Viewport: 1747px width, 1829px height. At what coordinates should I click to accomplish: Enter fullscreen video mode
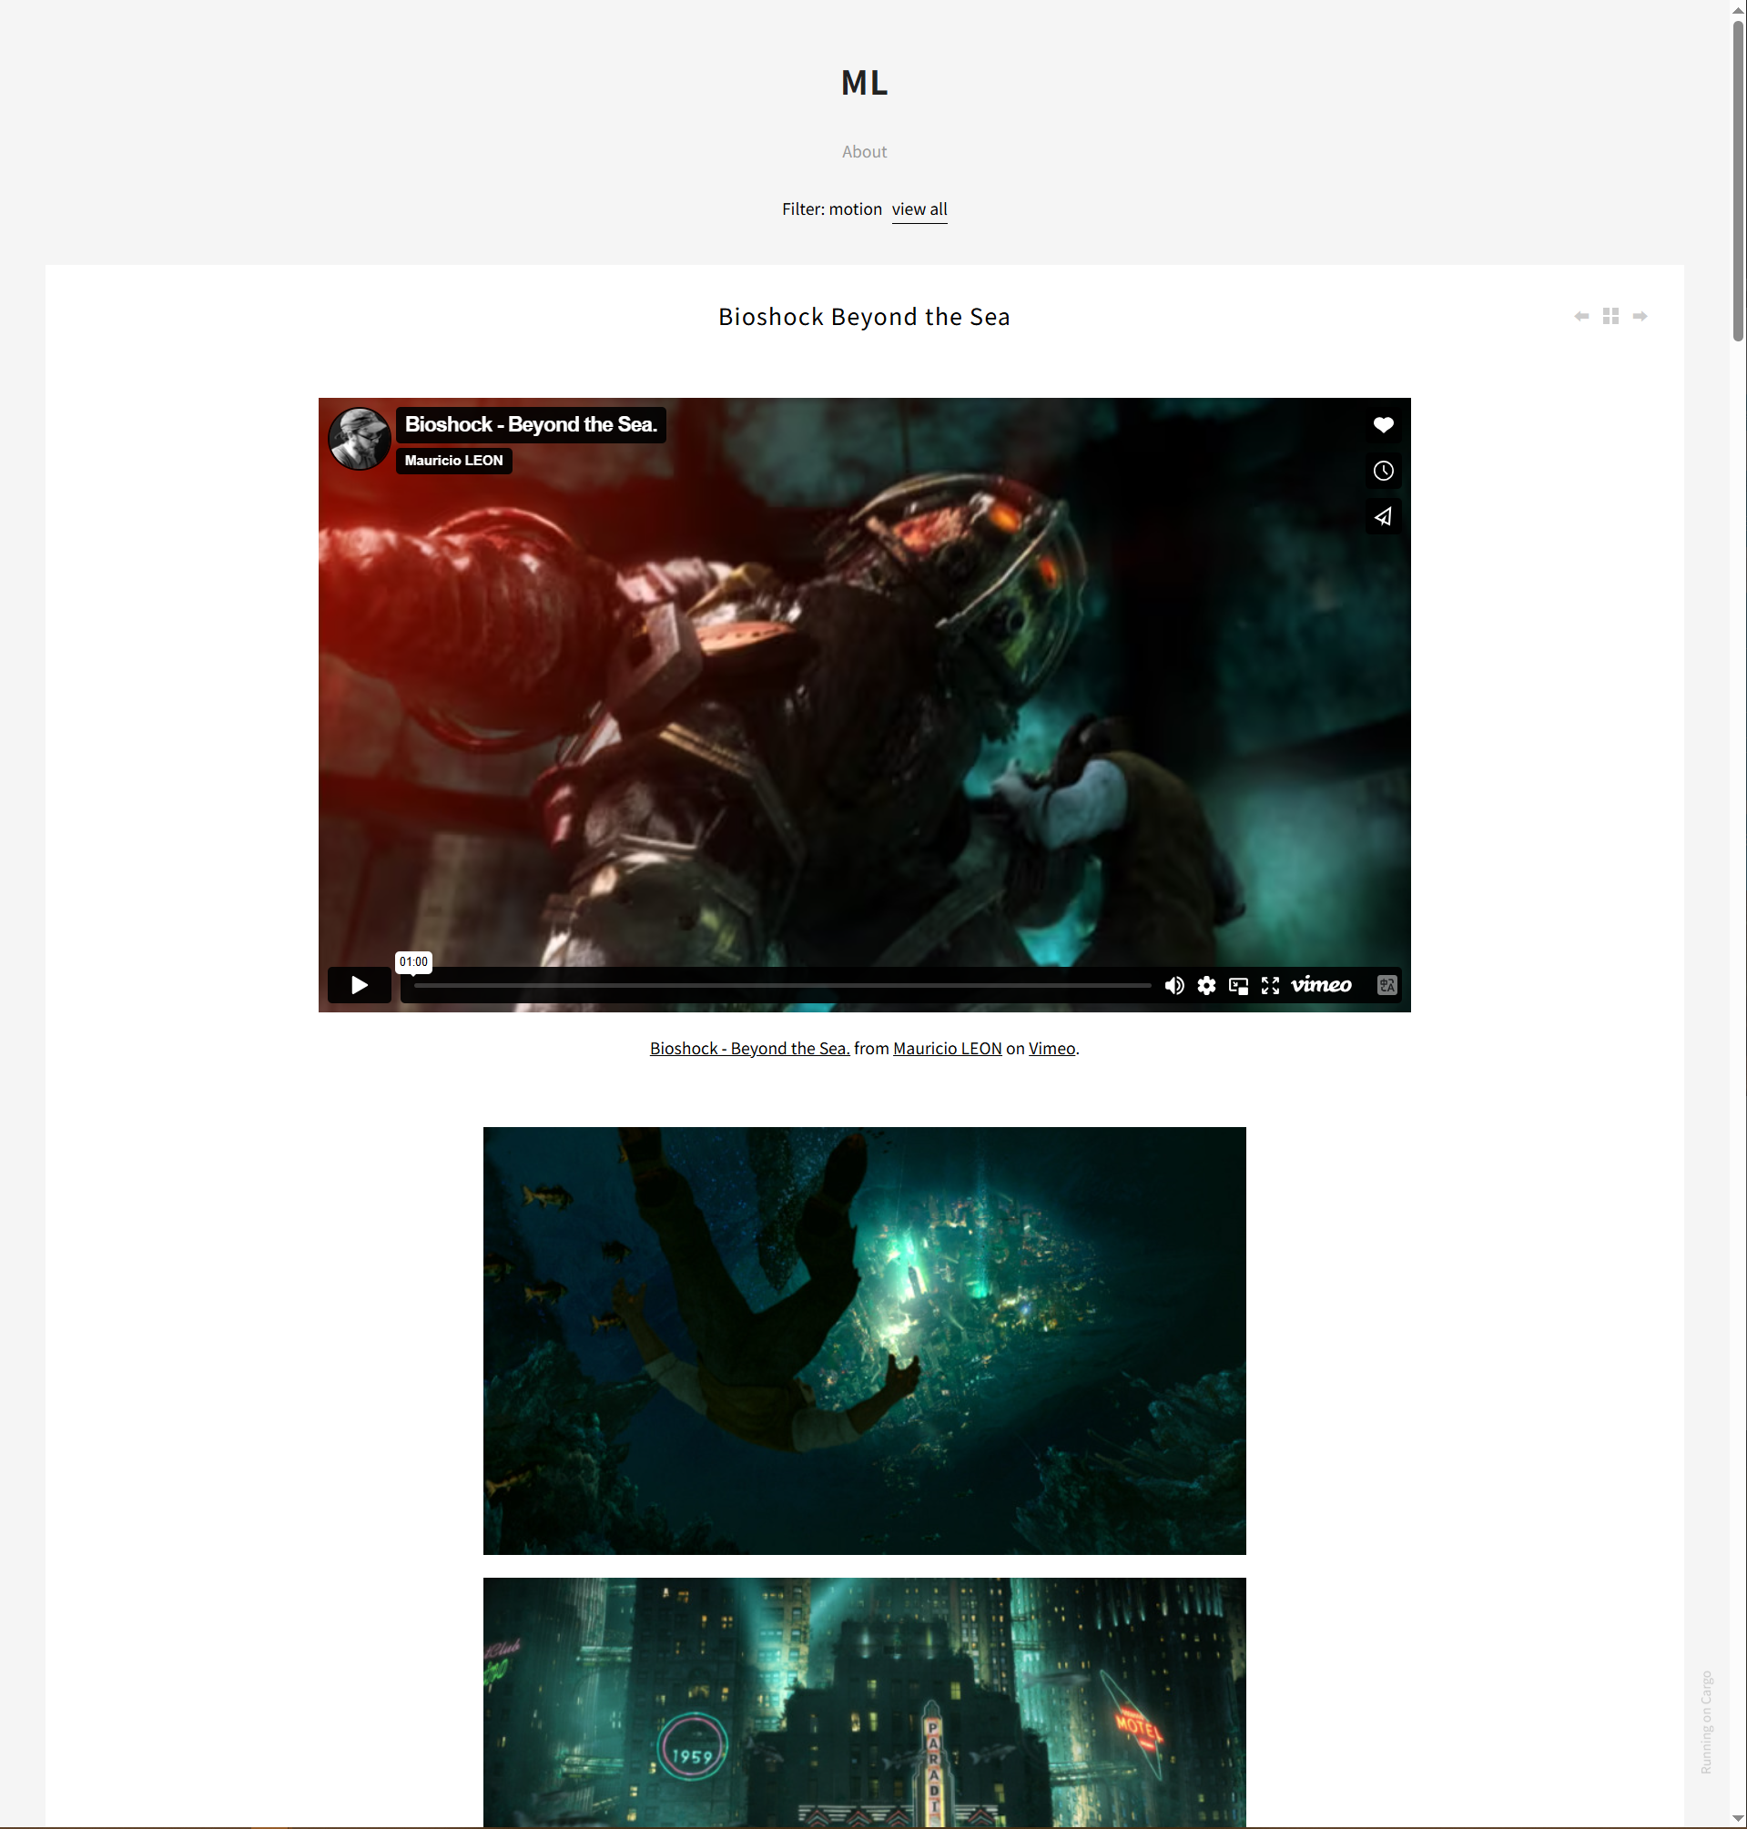click(x=1270, y=985)
